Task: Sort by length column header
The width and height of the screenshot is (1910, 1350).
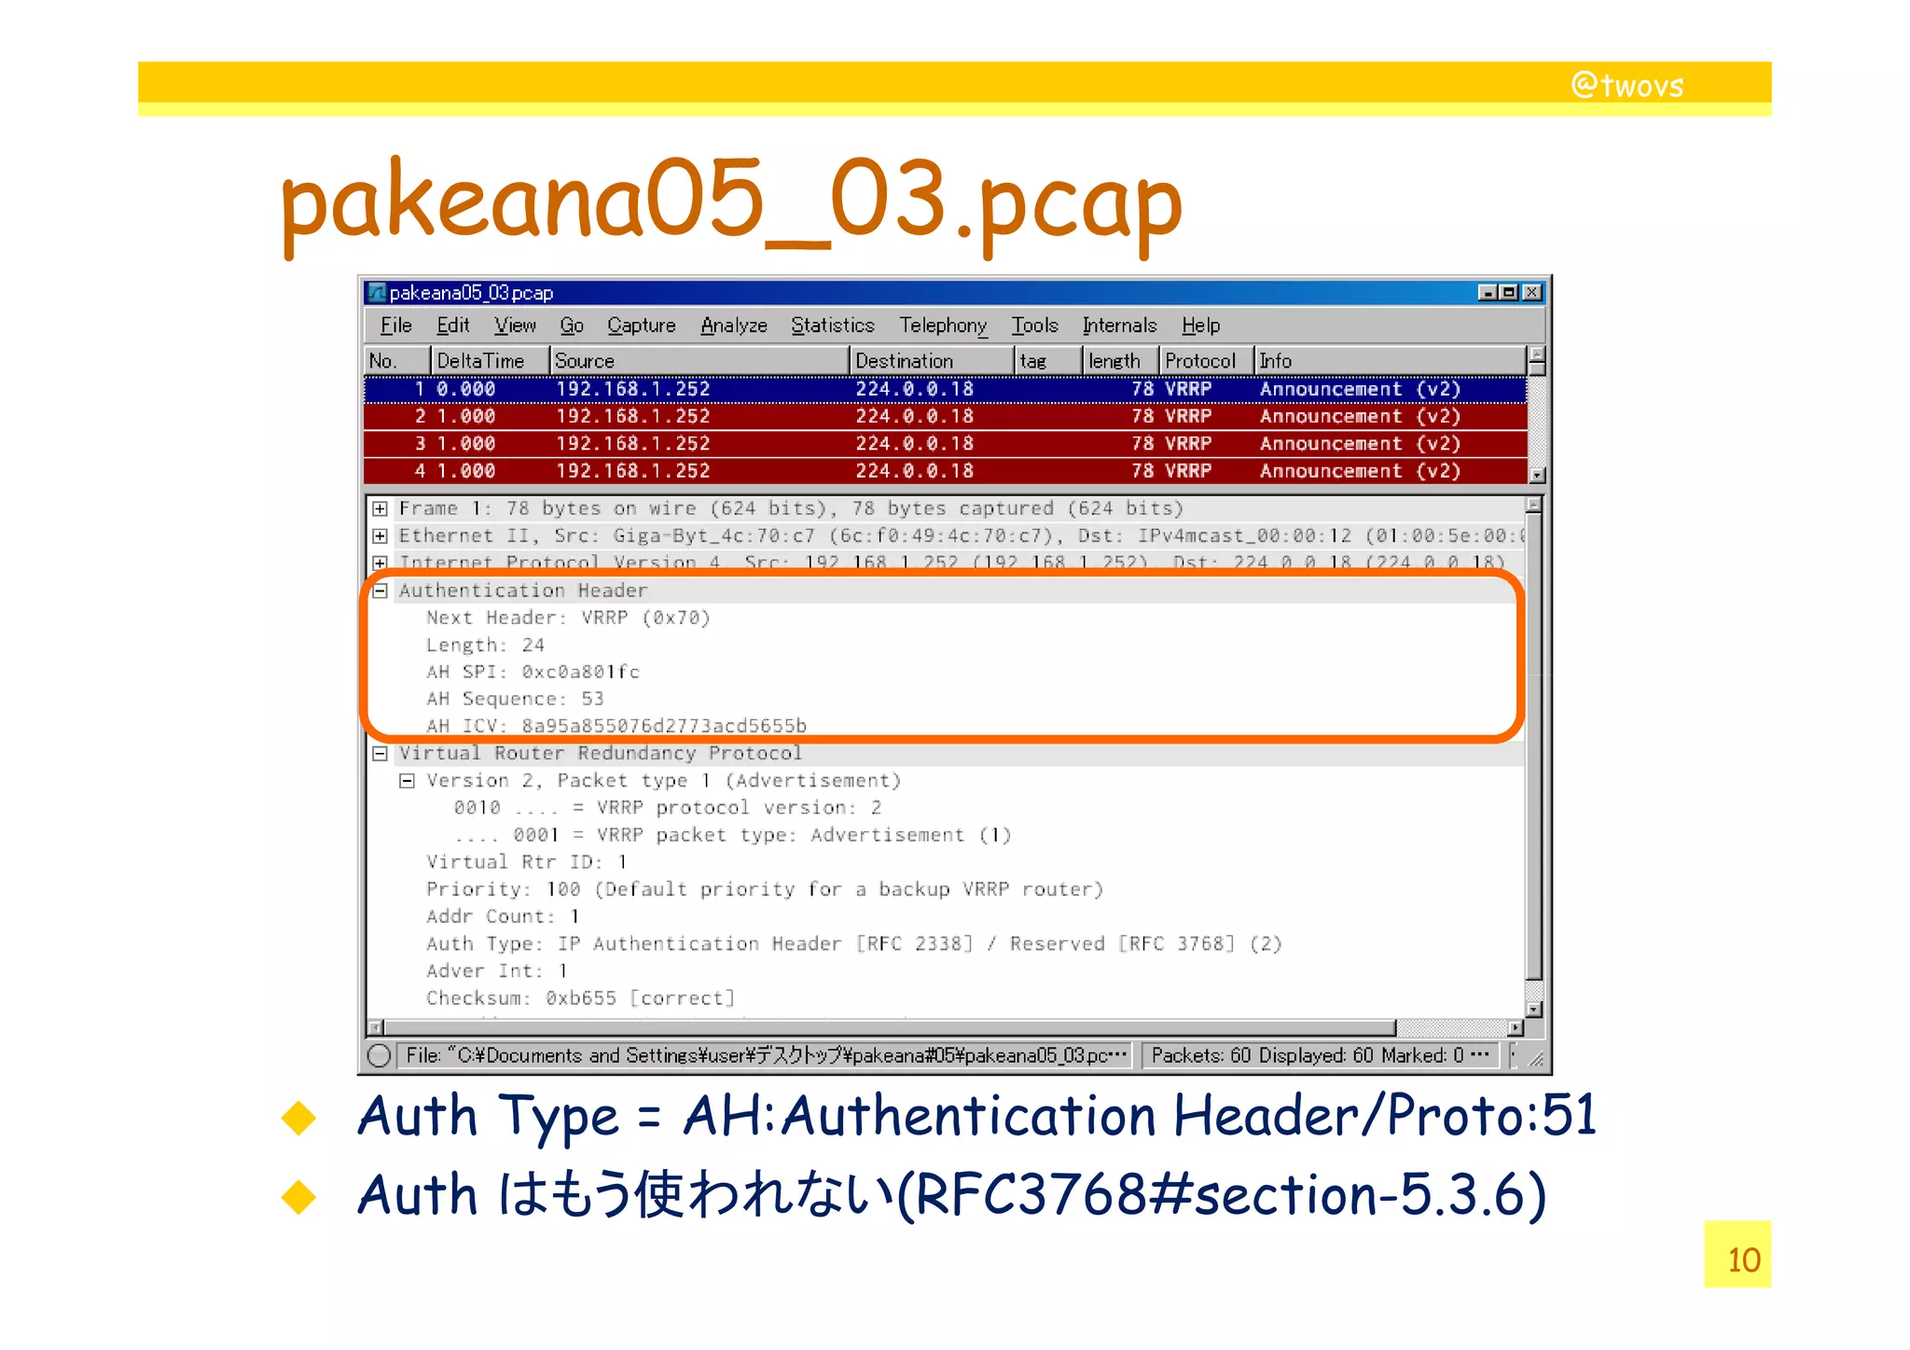Action: point(1121,361)
